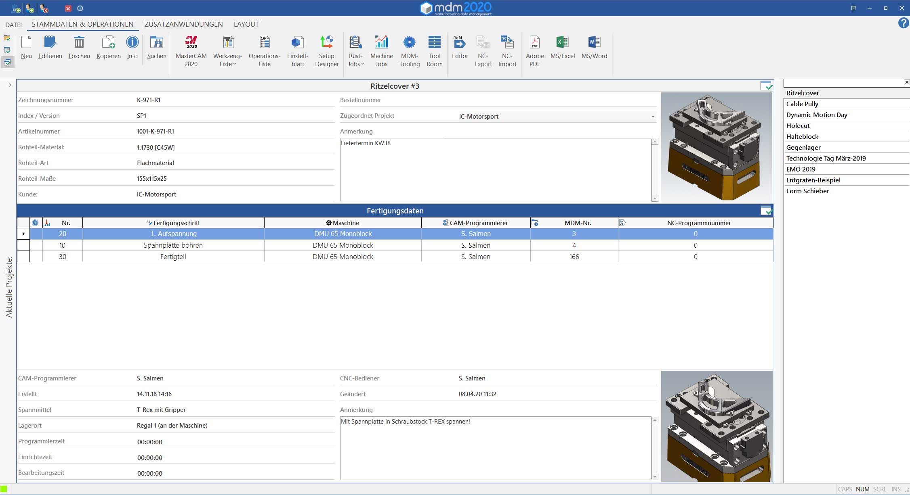This screenshot has height=495, width=910.
Task: Expand the Aktuelle Projekte side panel
Action: coord(10,85)
